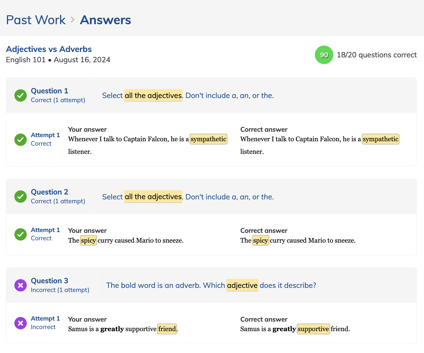
Task: Click Question 3 Incorrect (1 attempt) status
Action: 60,290
